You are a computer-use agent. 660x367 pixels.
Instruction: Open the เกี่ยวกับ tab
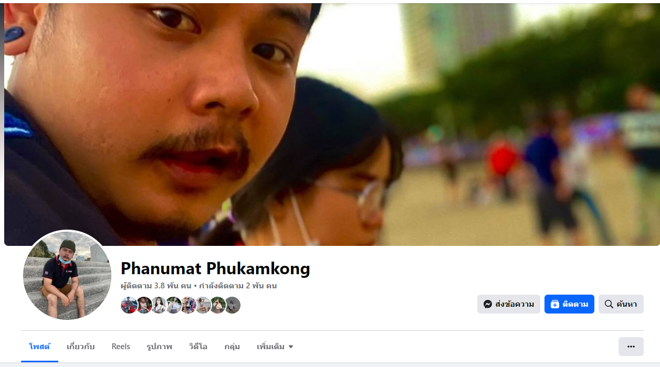pyautogui.click(x=81, y=347)
